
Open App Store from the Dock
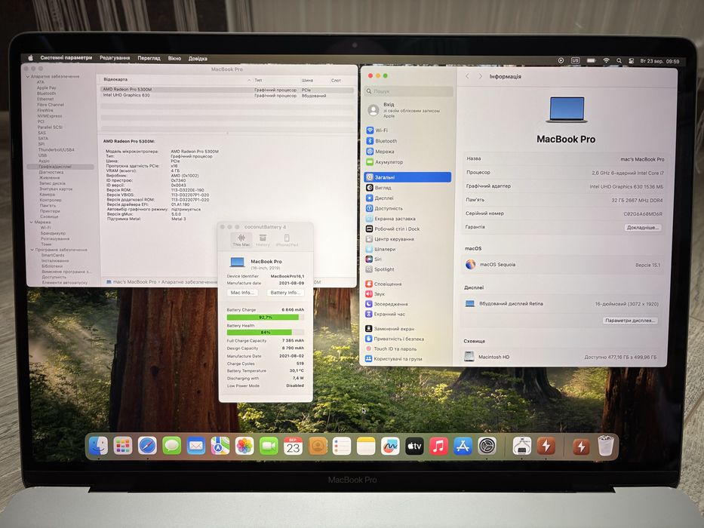(x=463, y=447)
